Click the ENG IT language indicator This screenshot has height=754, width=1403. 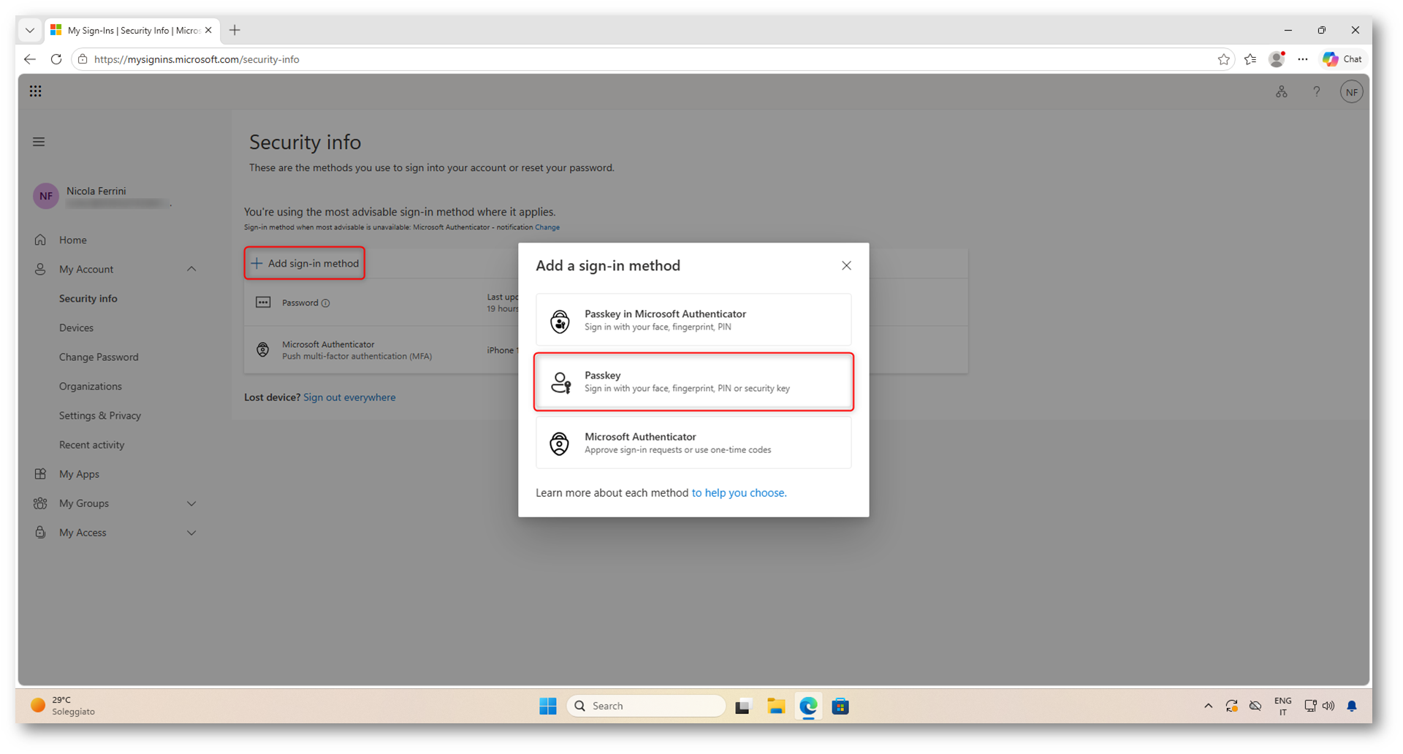[x=1282, y=706]
